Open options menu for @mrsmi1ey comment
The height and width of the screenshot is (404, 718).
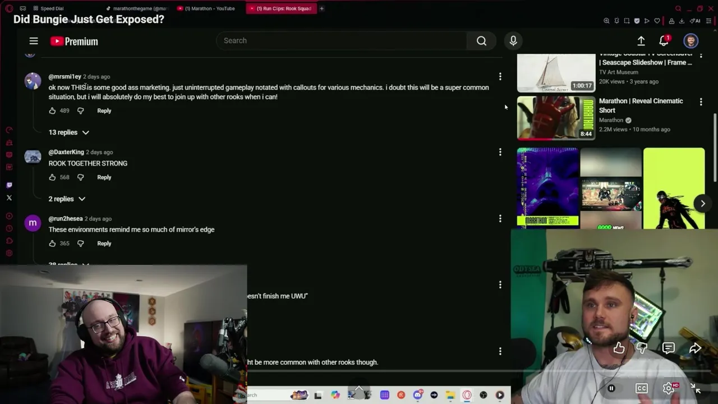click(x=500, y=76)
